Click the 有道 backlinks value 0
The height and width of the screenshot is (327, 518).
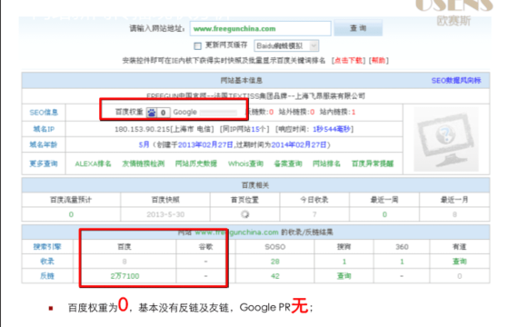pos(460,276)
